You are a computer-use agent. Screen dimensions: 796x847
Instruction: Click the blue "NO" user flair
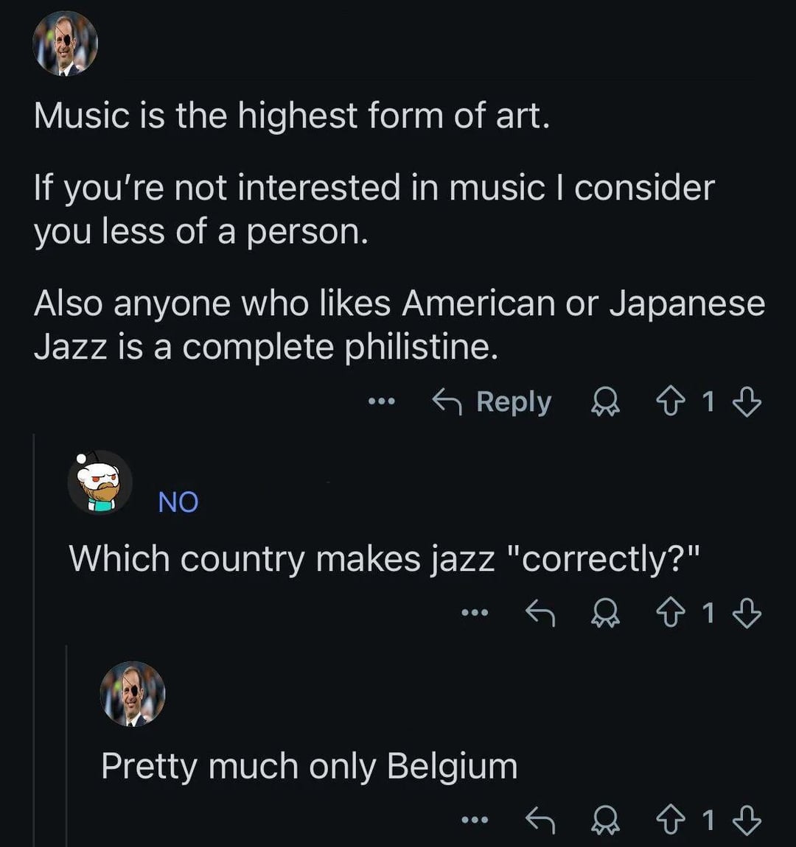coord(178,502)
